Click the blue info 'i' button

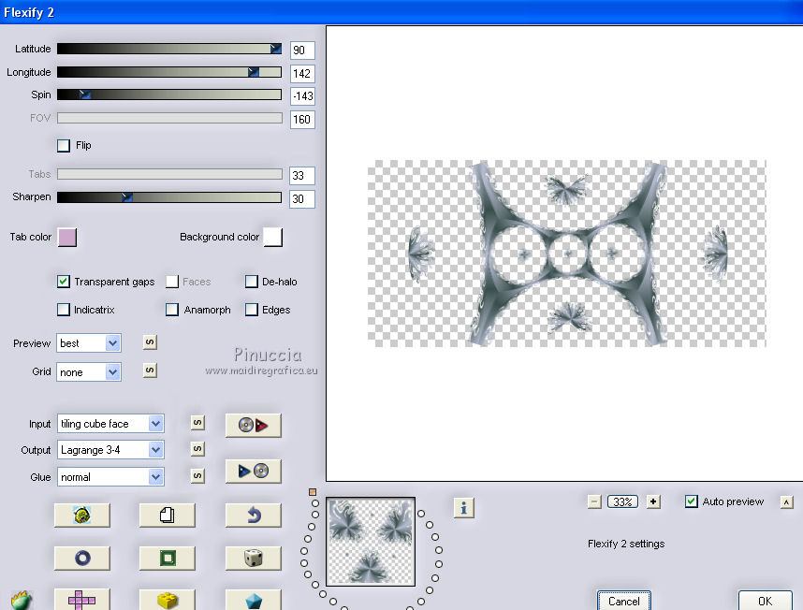(464, 508)
